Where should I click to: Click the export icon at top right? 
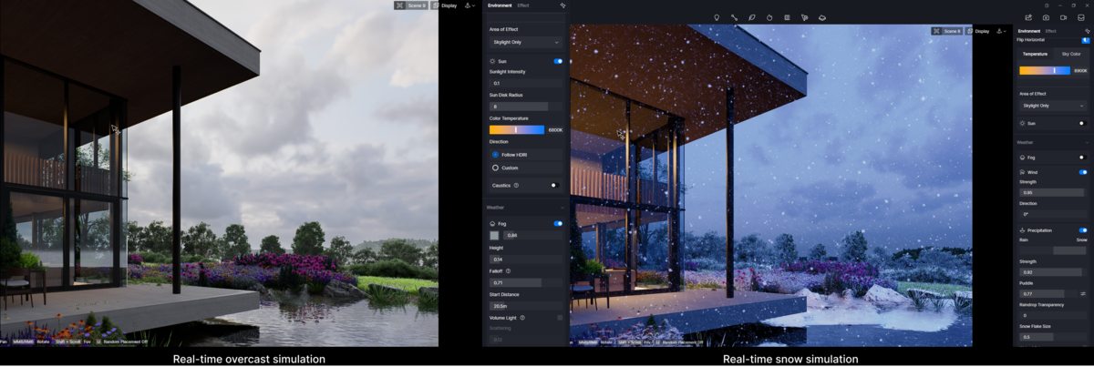1028,17
